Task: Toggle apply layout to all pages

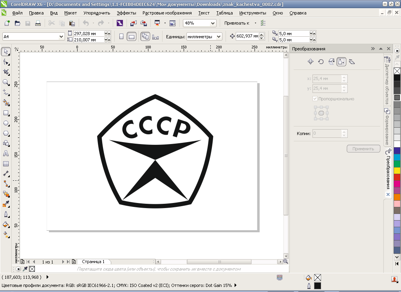Action: point(145,36)
